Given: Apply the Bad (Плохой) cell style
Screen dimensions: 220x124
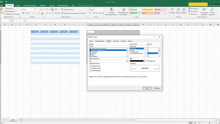Looking at the screenshot, I should (x=160, y=10).
